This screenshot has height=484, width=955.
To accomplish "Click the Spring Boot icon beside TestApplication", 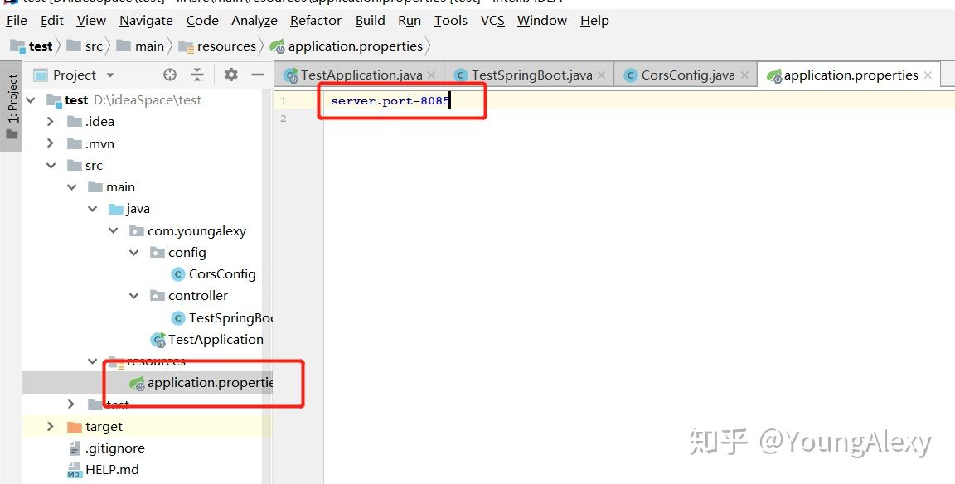I will (158, 339).
